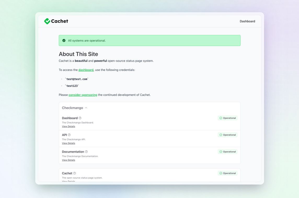Click the help icon beside Documentation

click(87, 152)
